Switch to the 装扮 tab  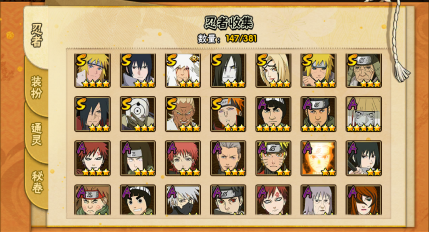[x=37, y=87]
